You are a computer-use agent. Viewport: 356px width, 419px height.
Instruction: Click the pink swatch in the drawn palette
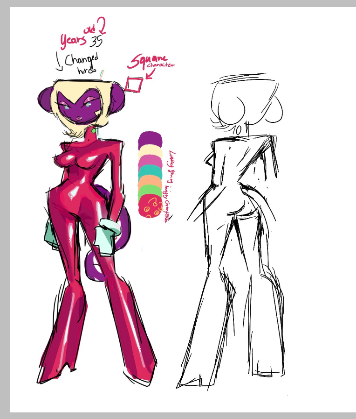pos(151,161)
